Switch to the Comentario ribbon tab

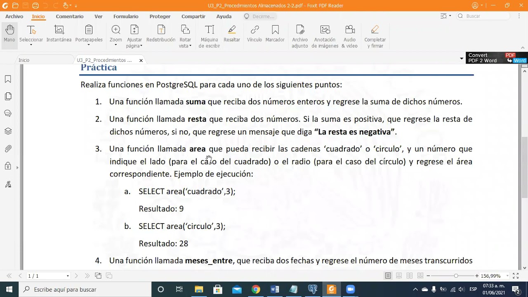point(70,16)
